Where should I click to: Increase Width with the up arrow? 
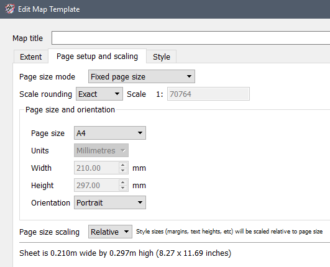click(x=123, y=165)
